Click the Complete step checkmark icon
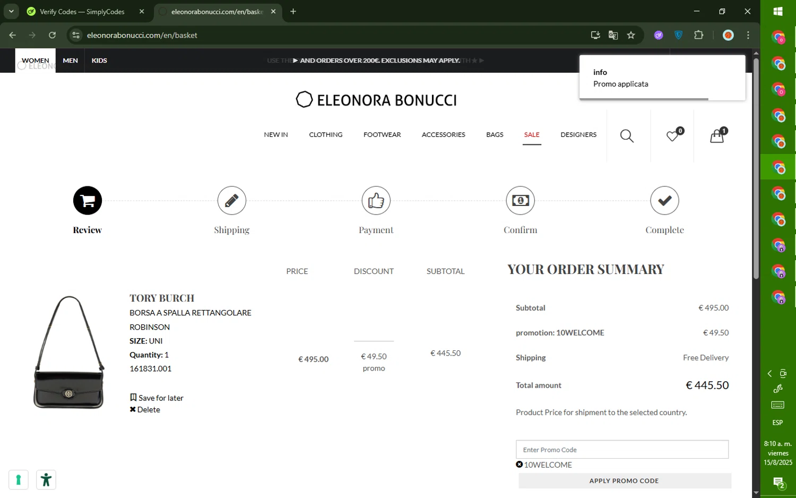 click(665, 201)
